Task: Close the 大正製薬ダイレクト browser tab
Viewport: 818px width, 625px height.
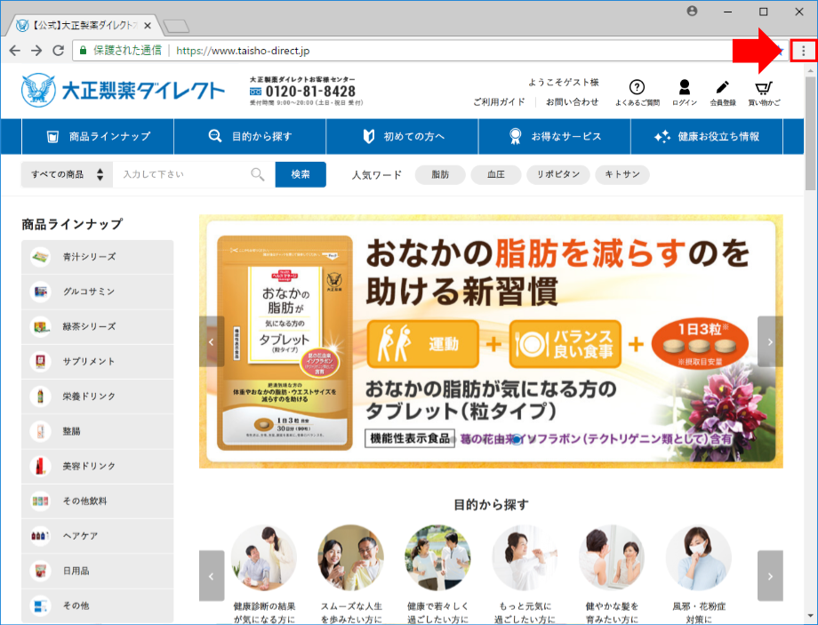Action: pos(148,25)
